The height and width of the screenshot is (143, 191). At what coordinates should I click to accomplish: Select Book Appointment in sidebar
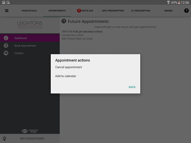[30, 45]
